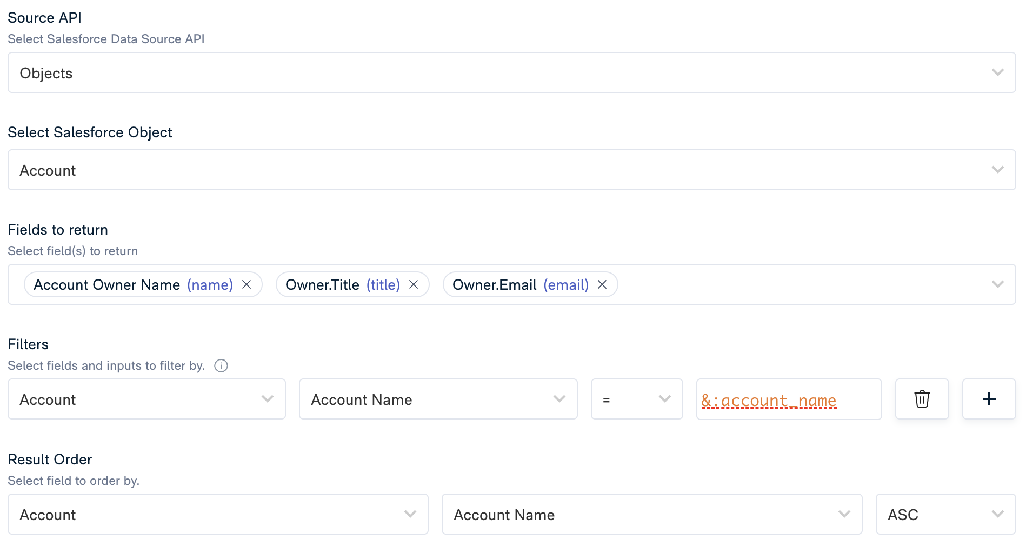Click the Owner.Title field chip label
Viewport: 1026px width, 546px height.
(x=322, y=284)
